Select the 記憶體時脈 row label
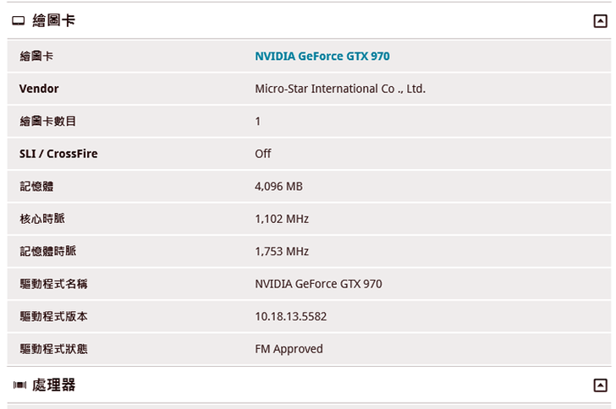The height and width of the screenshot is (409, 616). (x=47, y=251)
